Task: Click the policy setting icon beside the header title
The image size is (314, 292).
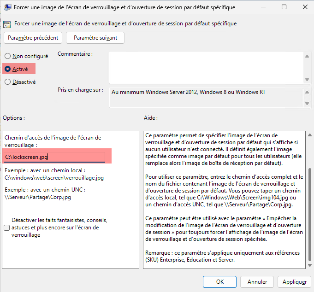Action: 7,23
